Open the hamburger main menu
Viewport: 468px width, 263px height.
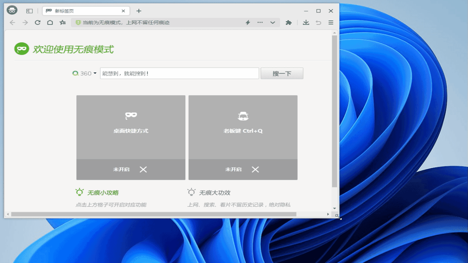331,23
